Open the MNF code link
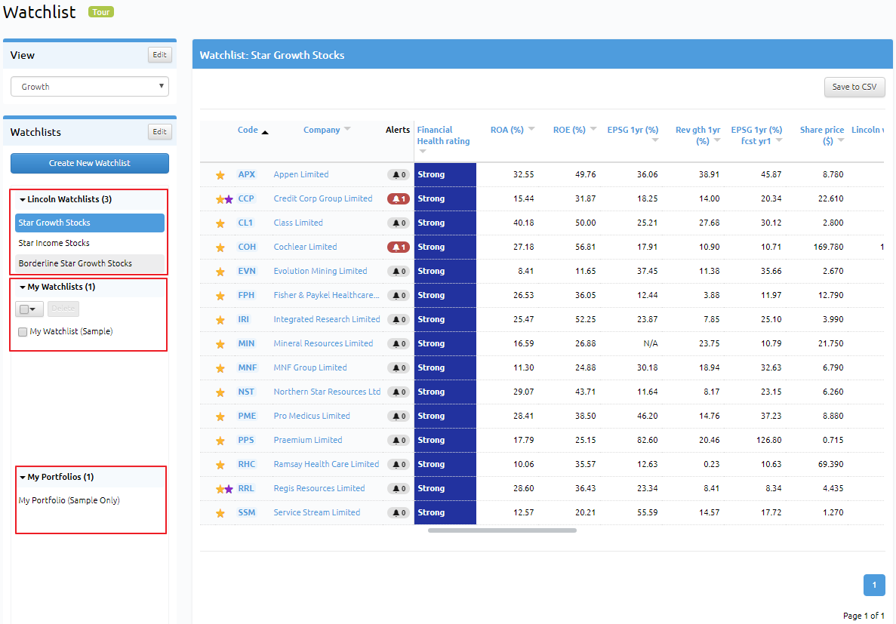 pos(248,368)
